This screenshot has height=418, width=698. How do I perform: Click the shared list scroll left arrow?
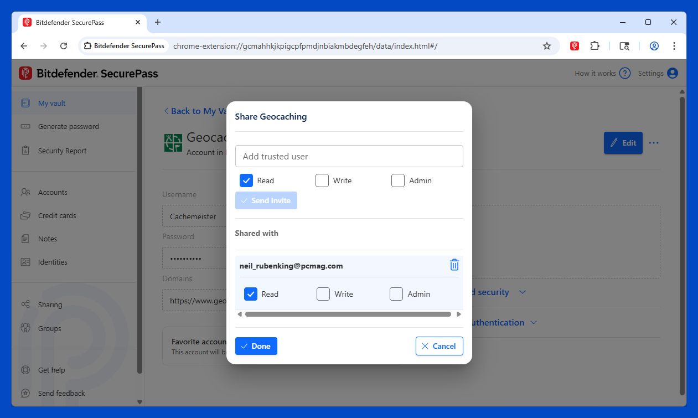(239, 314)
